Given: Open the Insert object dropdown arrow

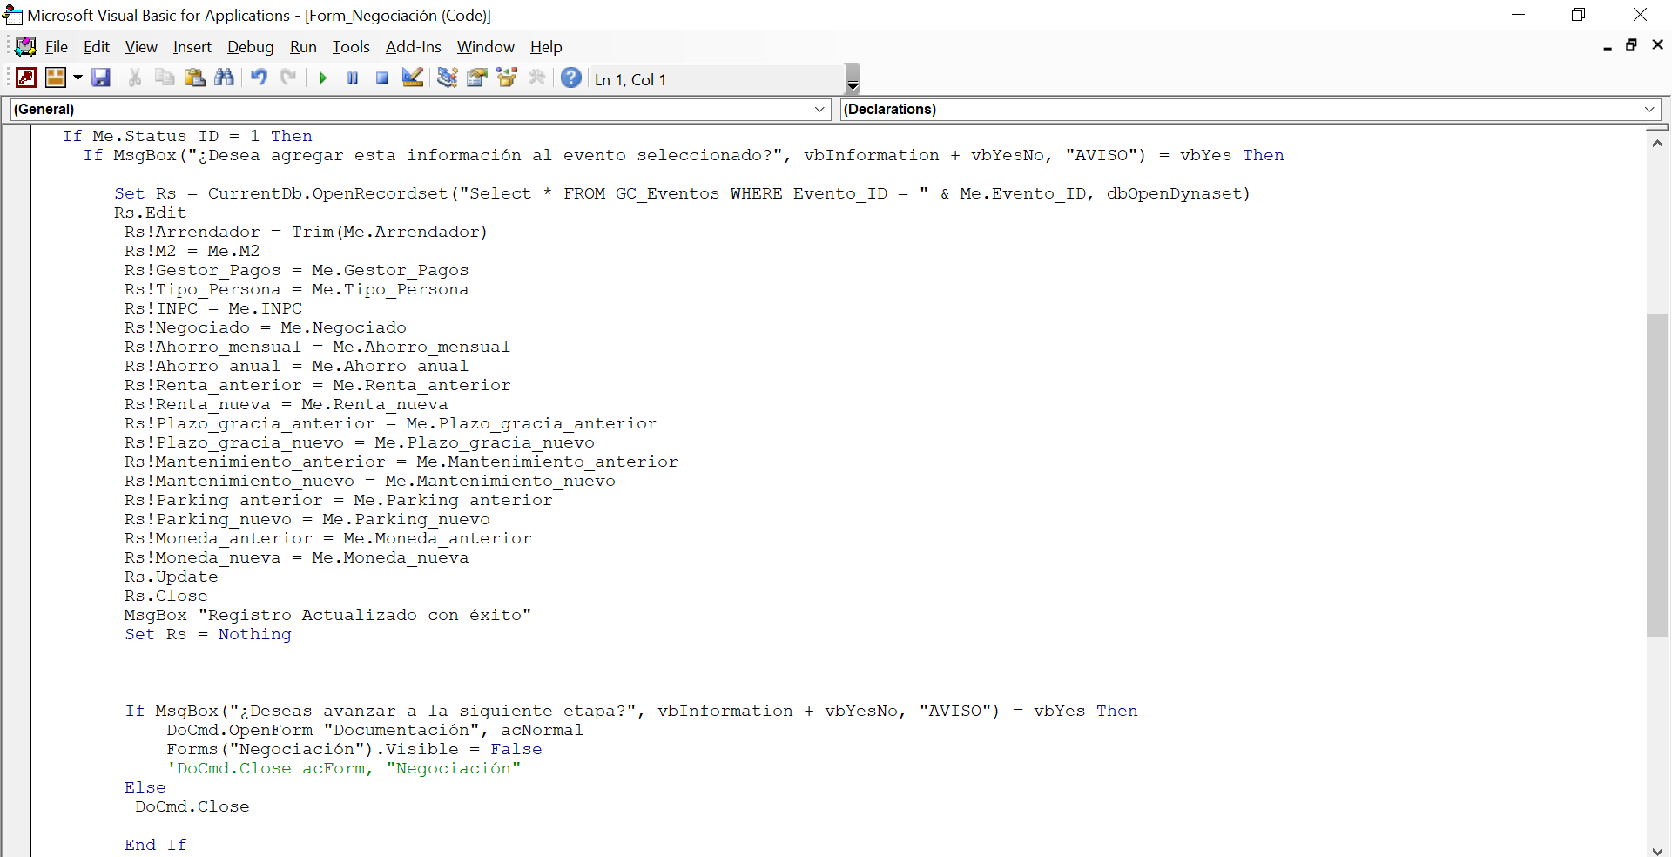Looking at the screenshot, I should point(78,78).
